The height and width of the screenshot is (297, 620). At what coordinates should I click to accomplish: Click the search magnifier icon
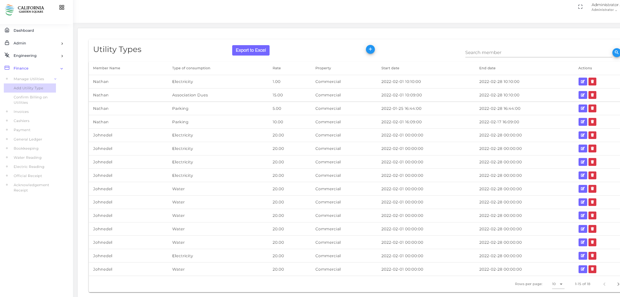616,53
